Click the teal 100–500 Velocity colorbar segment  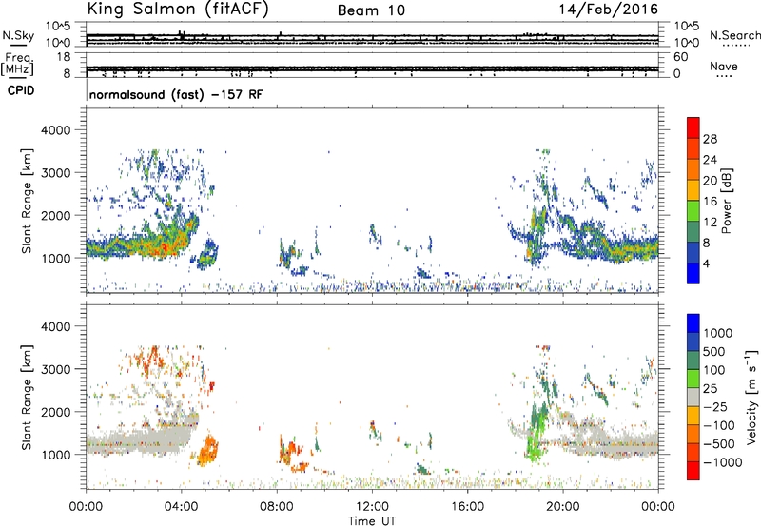coord(693,360)
